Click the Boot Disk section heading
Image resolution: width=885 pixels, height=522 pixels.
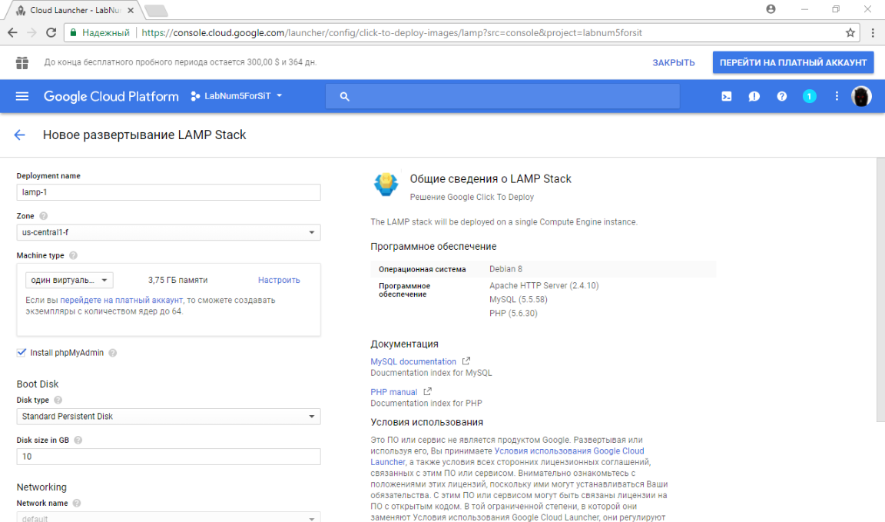click(x=37, y=384)
